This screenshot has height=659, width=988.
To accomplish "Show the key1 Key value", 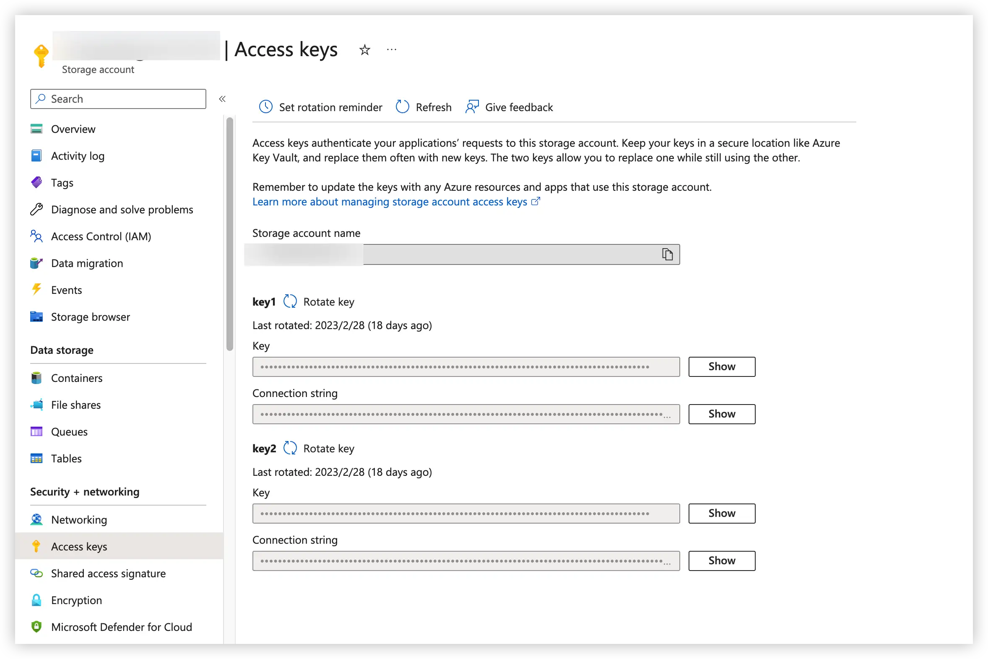I will pos(721,366).
